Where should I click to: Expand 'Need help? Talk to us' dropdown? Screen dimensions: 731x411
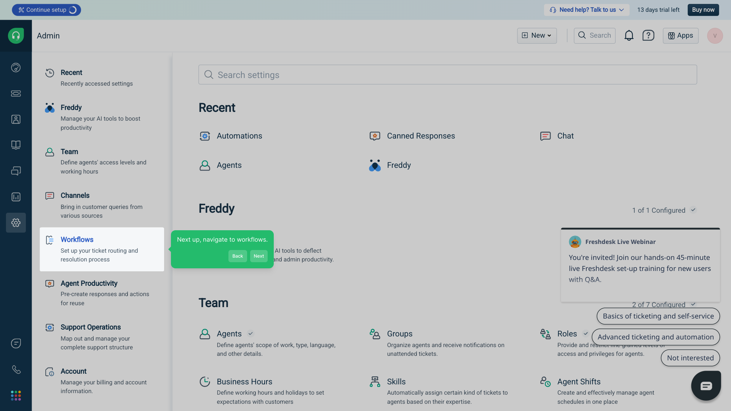pos(587,10)
